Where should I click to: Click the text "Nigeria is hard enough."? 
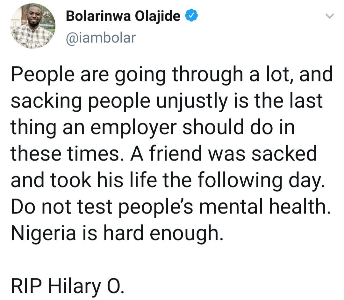click(117, 233)
